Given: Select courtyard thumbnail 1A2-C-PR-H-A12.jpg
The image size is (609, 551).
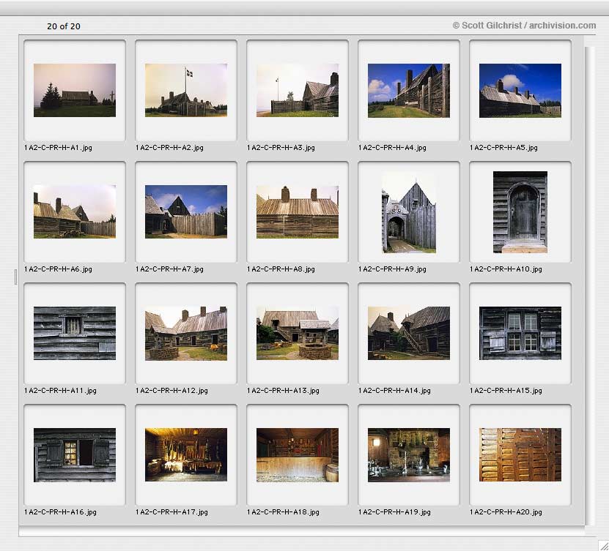Looking at the screenshot, I should pyautogui.click(x=186, y=333).
